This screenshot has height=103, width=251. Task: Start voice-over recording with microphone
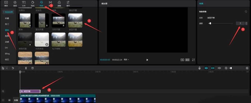click(199, 68)
